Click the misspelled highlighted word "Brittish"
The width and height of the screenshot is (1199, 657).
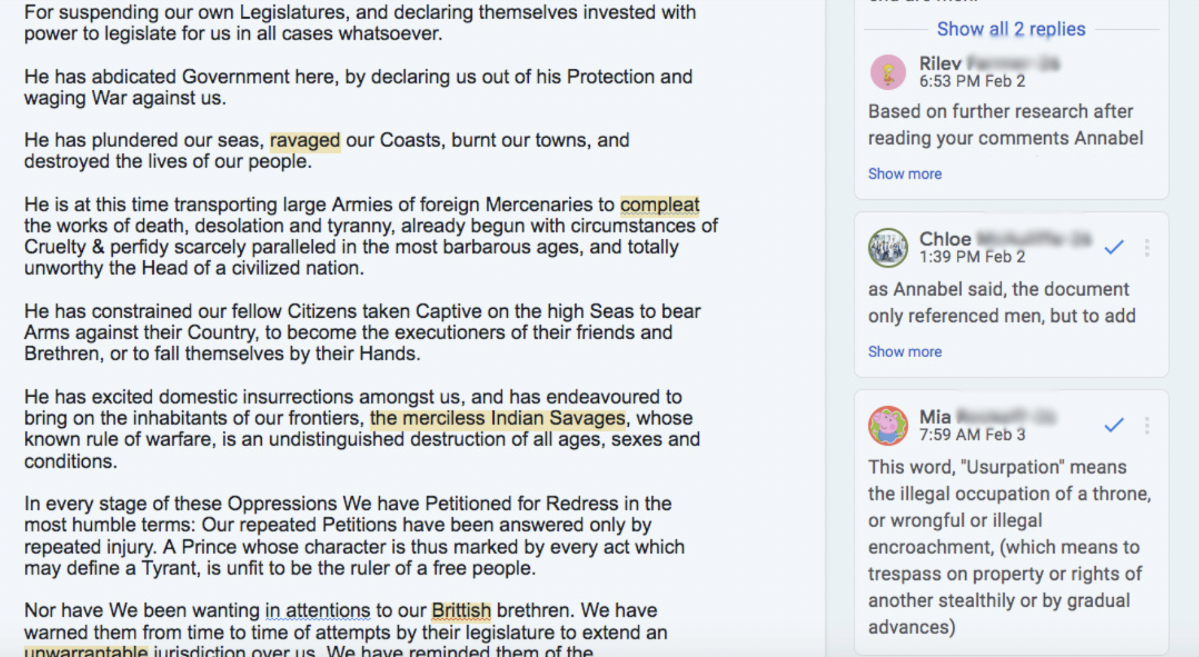(x=461, y=610)
